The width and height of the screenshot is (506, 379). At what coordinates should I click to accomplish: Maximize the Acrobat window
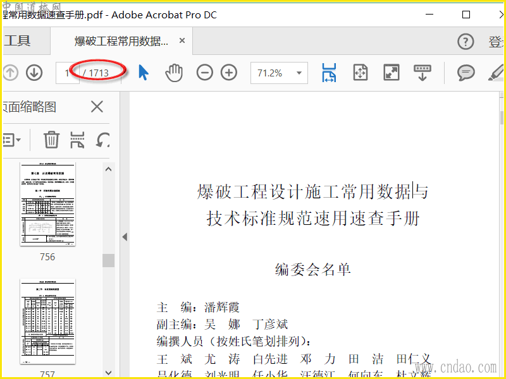pyautogui.click(x=466, y=15)
